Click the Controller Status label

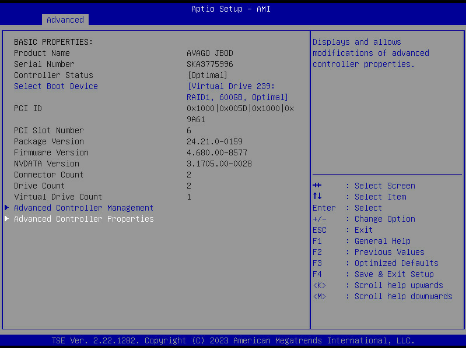pos(54,75)
